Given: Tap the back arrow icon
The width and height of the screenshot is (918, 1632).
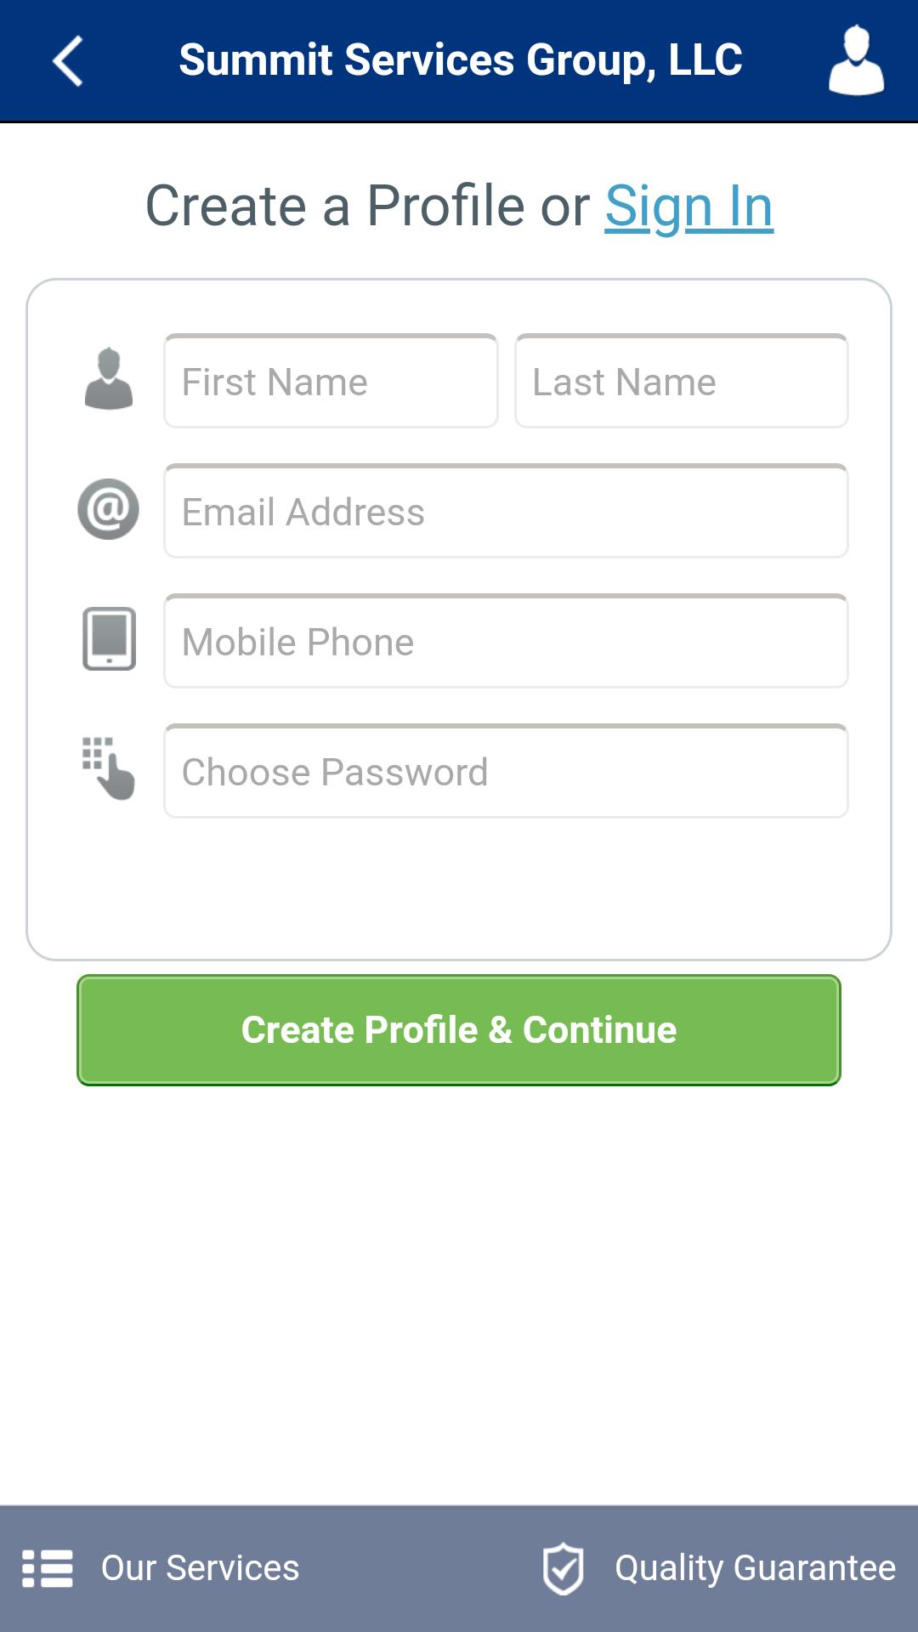Looking at the screenshot, I should 68,61.
